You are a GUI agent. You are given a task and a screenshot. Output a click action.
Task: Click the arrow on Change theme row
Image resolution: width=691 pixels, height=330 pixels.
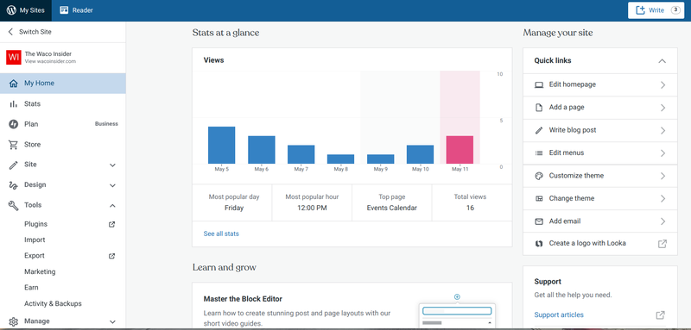click(662, 199)
